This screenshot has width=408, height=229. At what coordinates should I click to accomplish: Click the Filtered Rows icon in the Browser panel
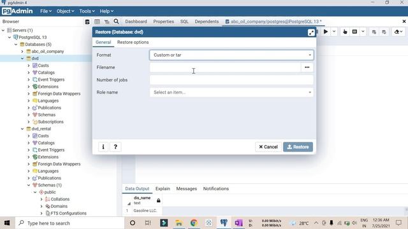pos(106,22)
